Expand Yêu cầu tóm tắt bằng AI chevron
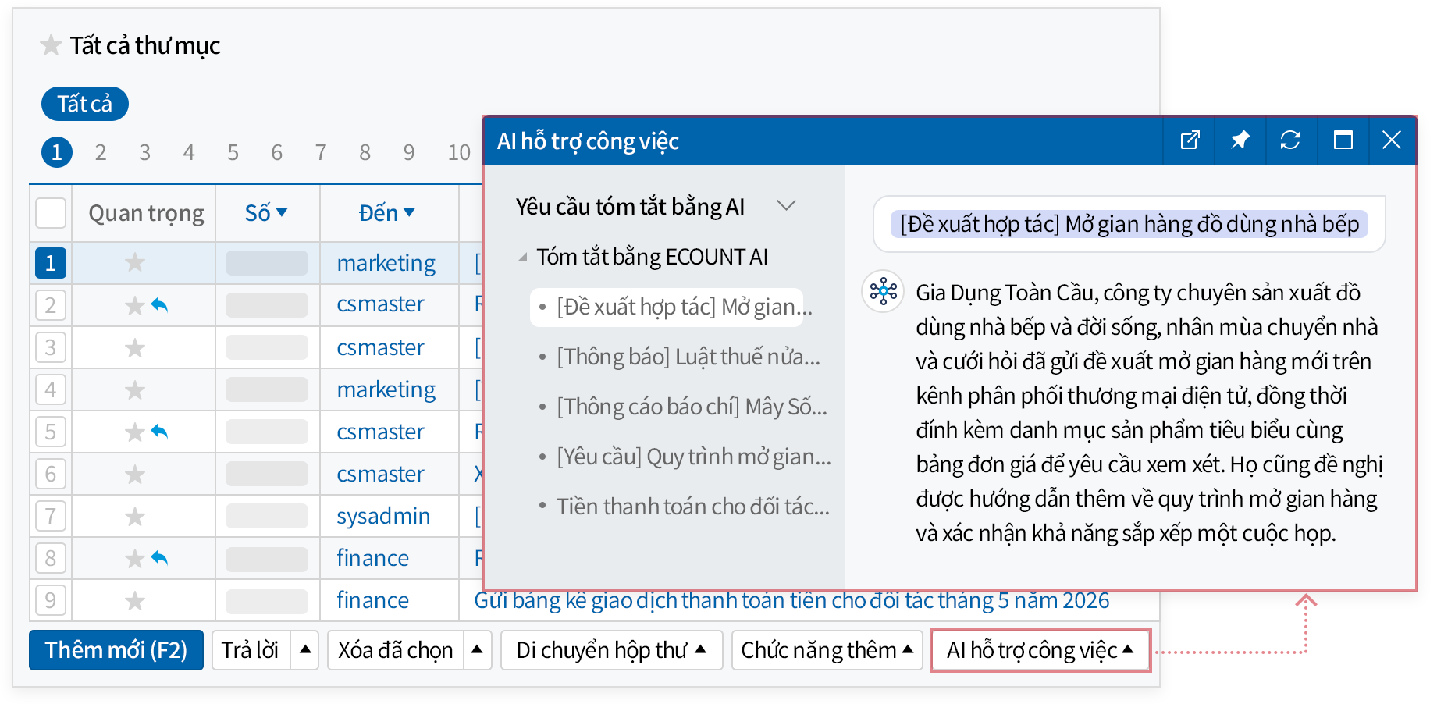 click(x=786, y=206)
